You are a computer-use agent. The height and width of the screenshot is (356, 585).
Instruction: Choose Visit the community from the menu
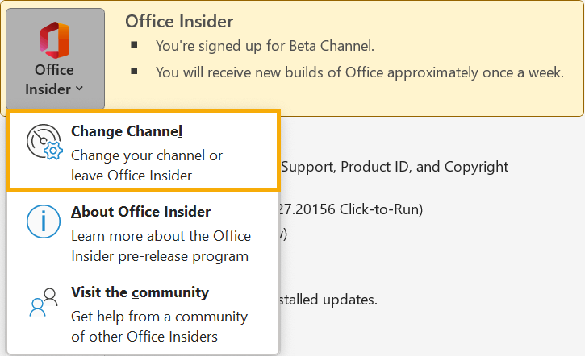(x=140, y=292)
